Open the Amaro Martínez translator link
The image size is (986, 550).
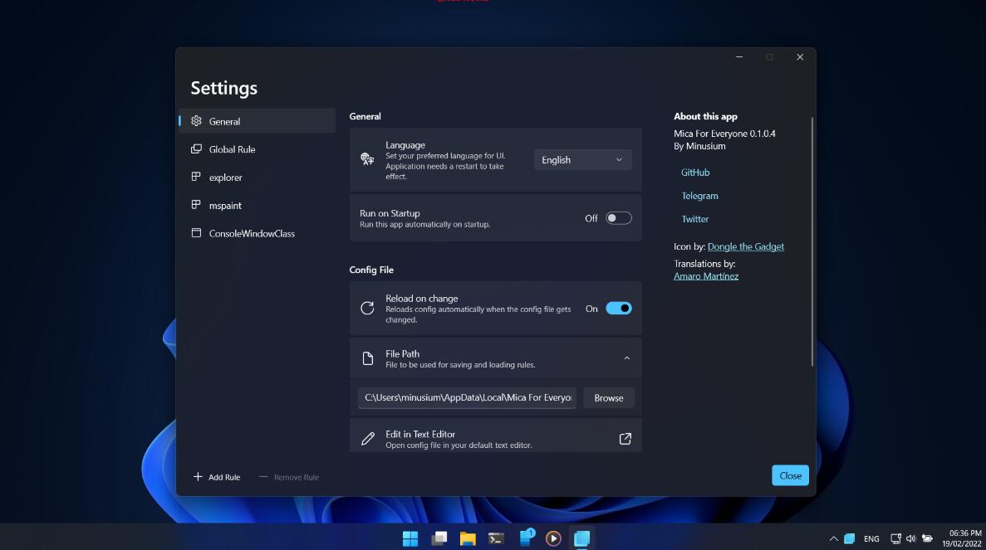click(x=706, y=276)
